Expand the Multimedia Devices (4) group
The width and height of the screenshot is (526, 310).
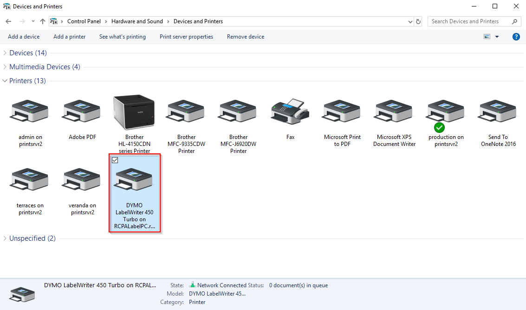[x=5, y=67]
